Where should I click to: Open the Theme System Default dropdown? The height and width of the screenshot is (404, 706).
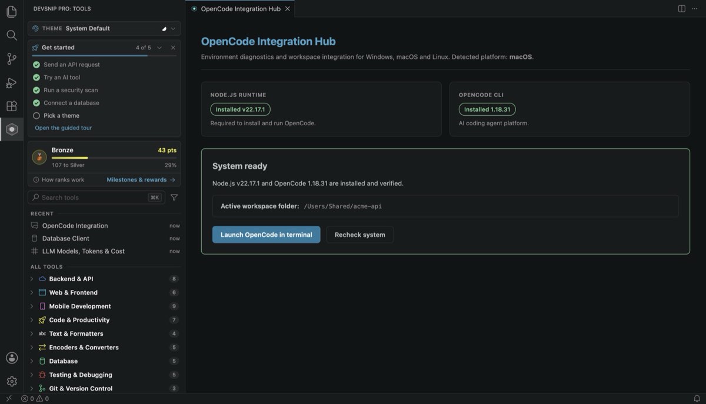point(104,28)
